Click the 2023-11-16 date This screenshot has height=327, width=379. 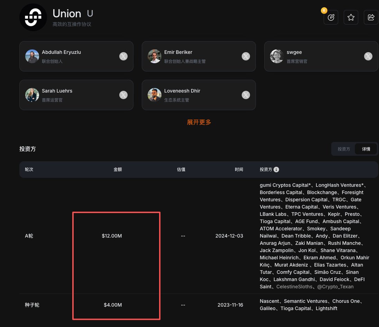(230, 305)
